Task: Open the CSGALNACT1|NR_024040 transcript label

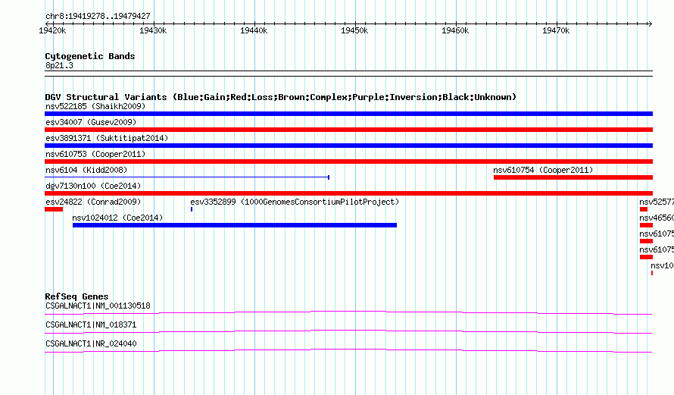Action: (x=91, y=343)
